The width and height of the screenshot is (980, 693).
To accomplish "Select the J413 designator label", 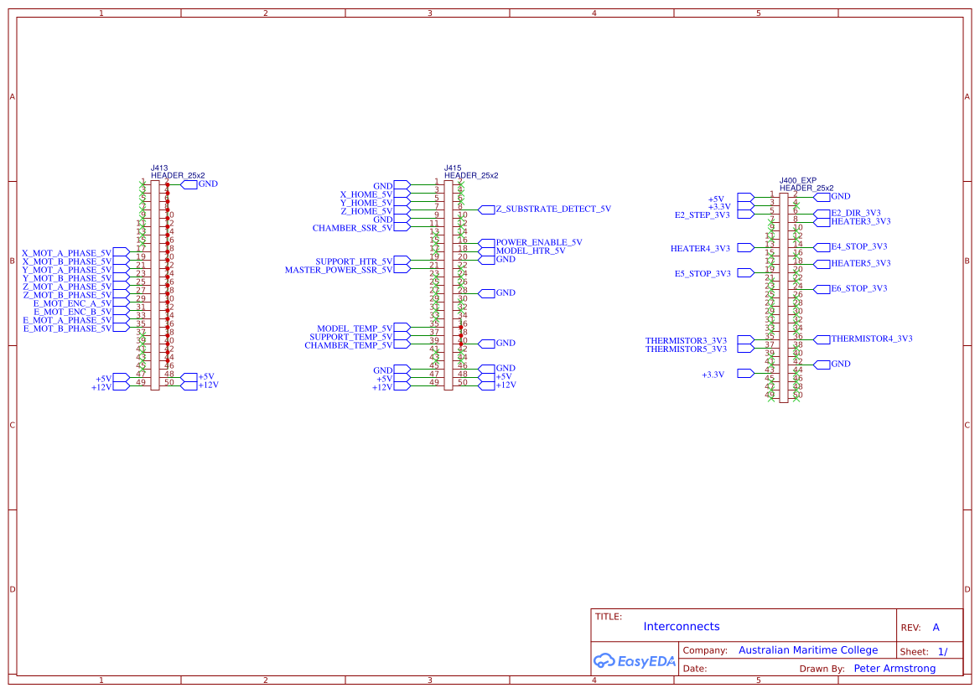I will pyautogui.click(x=159, y=168).
